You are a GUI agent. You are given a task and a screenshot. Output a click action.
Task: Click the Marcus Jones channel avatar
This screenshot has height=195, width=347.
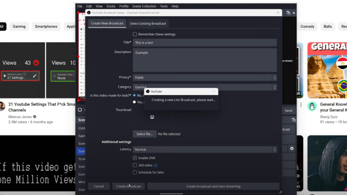pyautogui.click(x=2, y=106)
